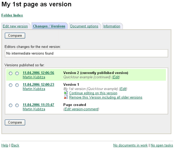Open the Folder Index link
The width and height of the screenshot is (176, 150).
point(12,15)
